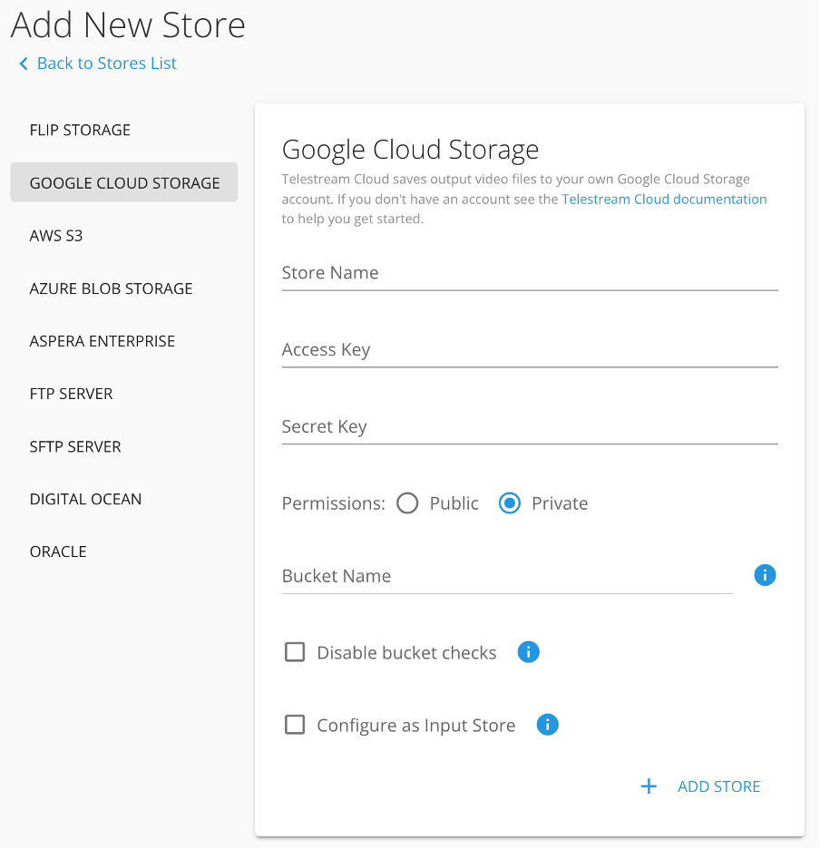Viewport: 820px width, 849px height.
Task: Enable the Disable bucket checks checkbox
Action: (x=295, y=652)
